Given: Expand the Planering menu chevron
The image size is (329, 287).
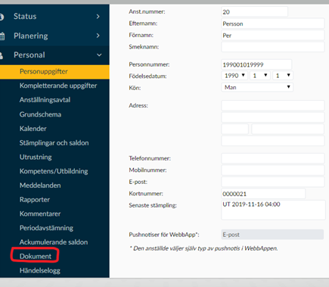Looking at the screenshot, I should point(98,36).
